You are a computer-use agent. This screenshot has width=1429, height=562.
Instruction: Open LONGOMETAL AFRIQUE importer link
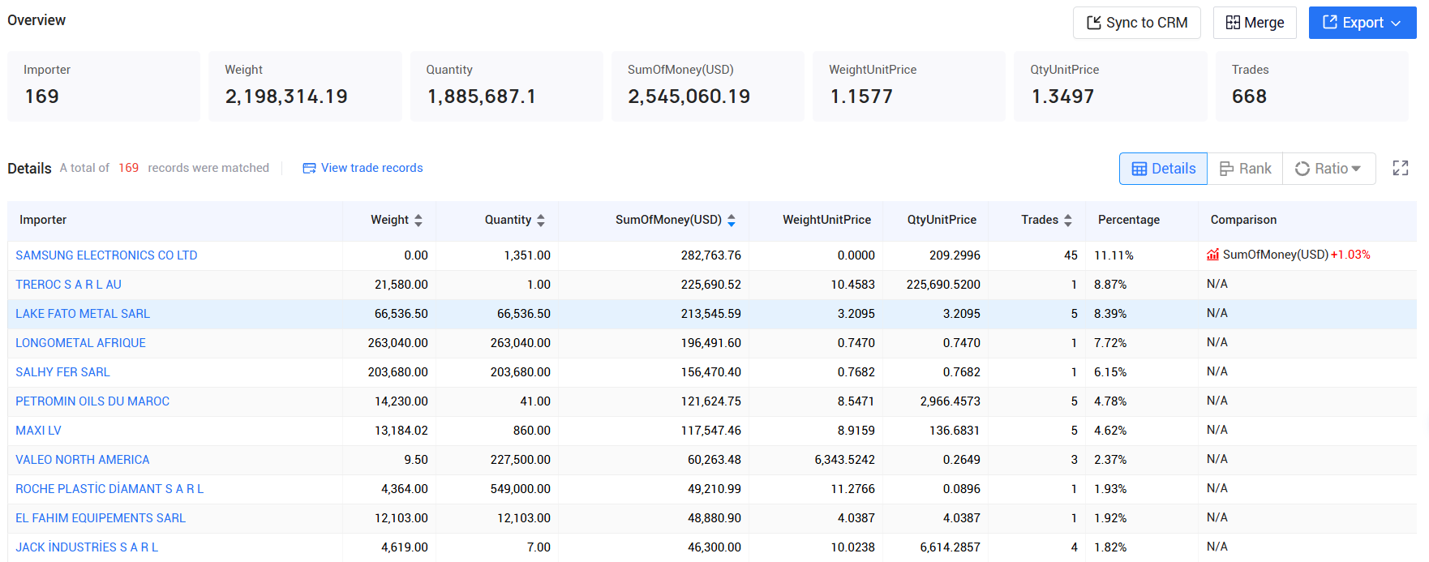(80, 343)
